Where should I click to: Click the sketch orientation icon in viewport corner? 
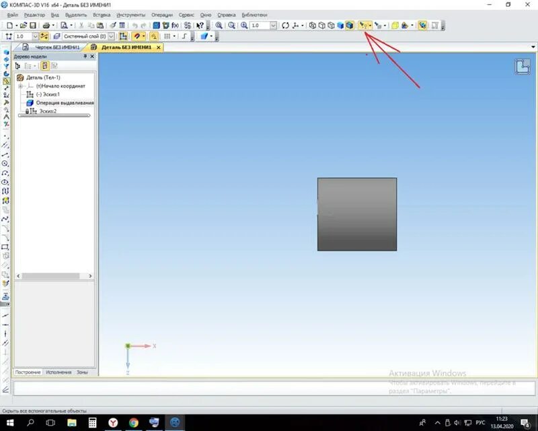523,67
